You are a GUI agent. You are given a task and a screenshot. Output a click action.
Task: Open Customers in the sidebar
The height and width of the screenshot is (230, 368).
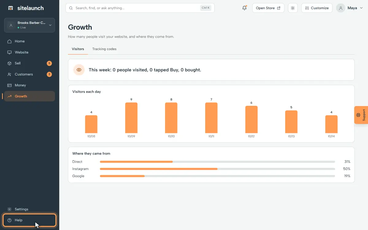tap(29, 75)
